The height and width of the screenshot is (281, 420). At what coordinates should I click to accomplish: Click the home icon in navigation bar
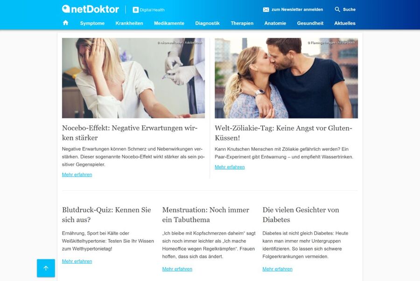pos(66,23)
